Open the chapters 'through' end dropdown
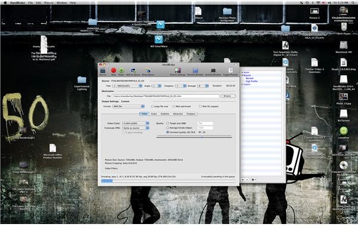Screen dimensions: 358x230 click(x=203, y=86)
